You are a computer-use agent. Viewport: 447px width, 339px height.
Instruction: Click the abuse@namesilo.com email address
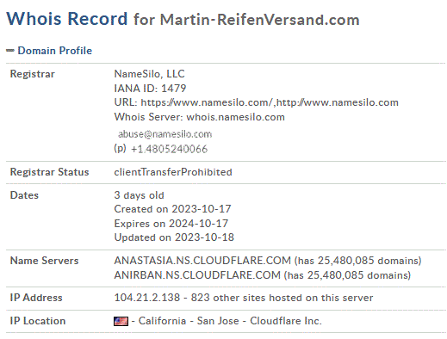[x=165, y=134]
